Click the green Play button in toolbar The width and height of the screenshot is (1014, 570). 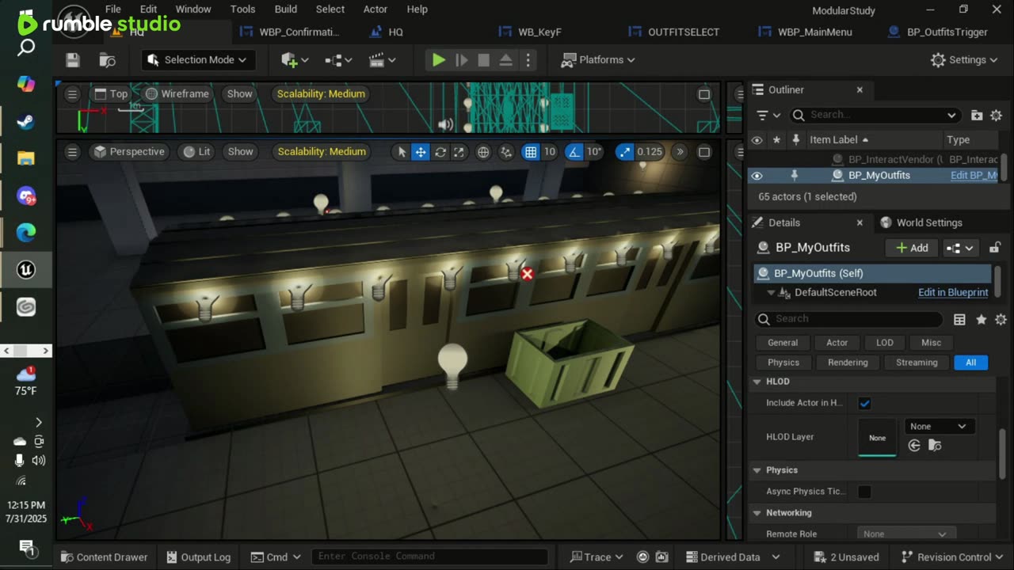point(438,60)
